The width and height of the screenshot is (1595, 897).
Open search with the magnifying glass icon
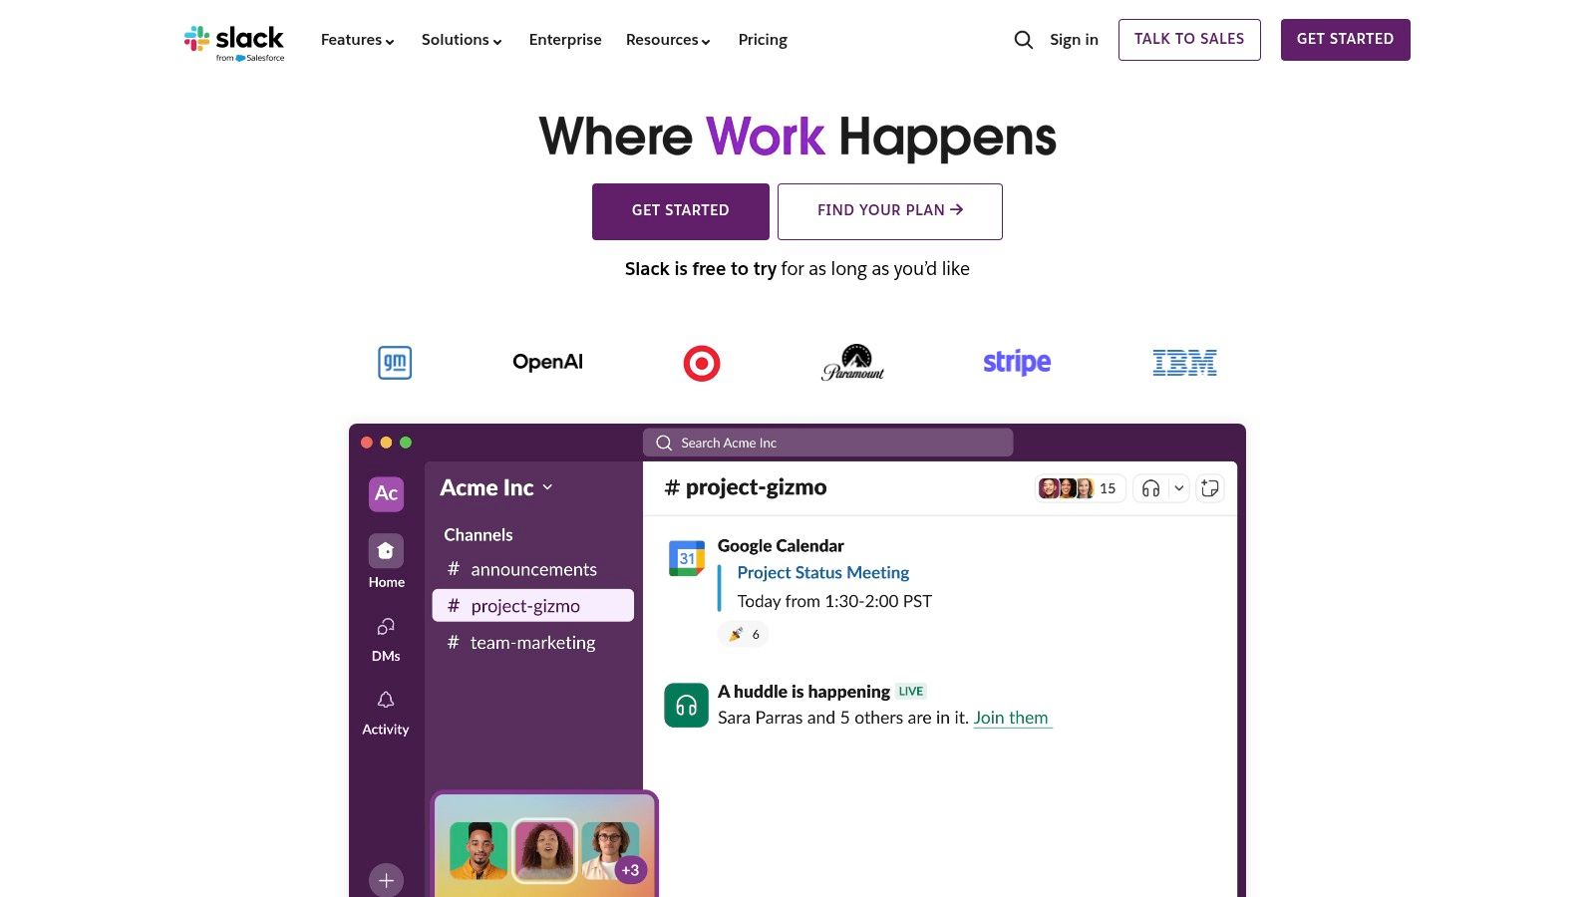pyautogui.click(x=1023, y=40)
